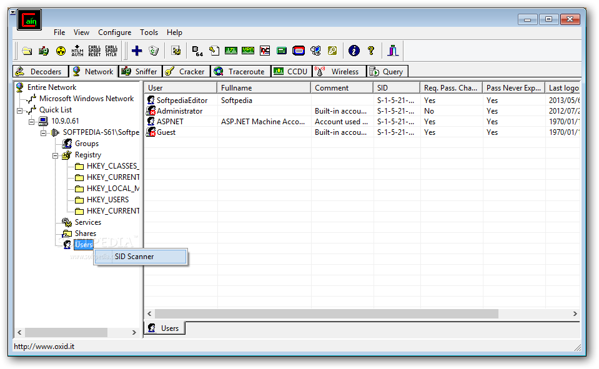
Task: Open the VNC password decoder icon
Action: pyautogui.click(x=265, y=51)
